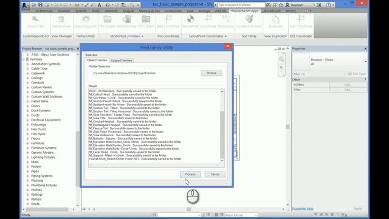Click the Edit button for Folders property
Viewport: 389px width, 219px height.
coord(348,85)
